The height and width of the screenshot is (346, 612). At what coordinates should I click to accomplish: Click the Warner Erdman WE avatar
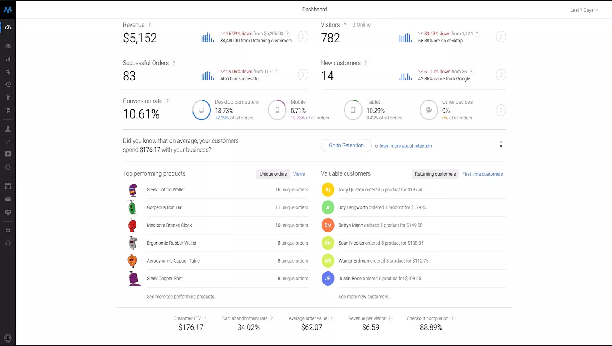click(x=328, y=261)
